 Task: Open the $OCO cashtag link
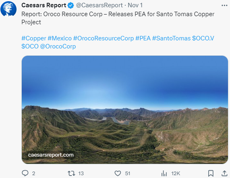30,46
